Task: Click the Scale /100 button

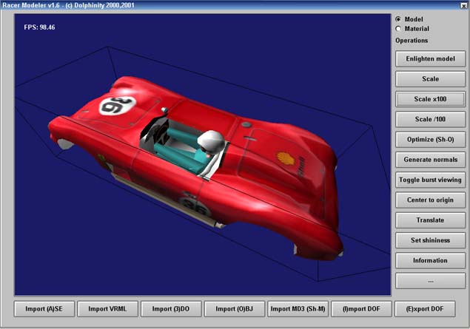Action: [430, 120]
